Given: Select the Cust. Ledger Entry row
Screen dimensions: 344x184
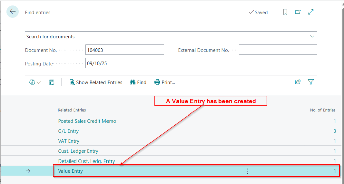Looking at the screenshot, I should coord(78,151).
